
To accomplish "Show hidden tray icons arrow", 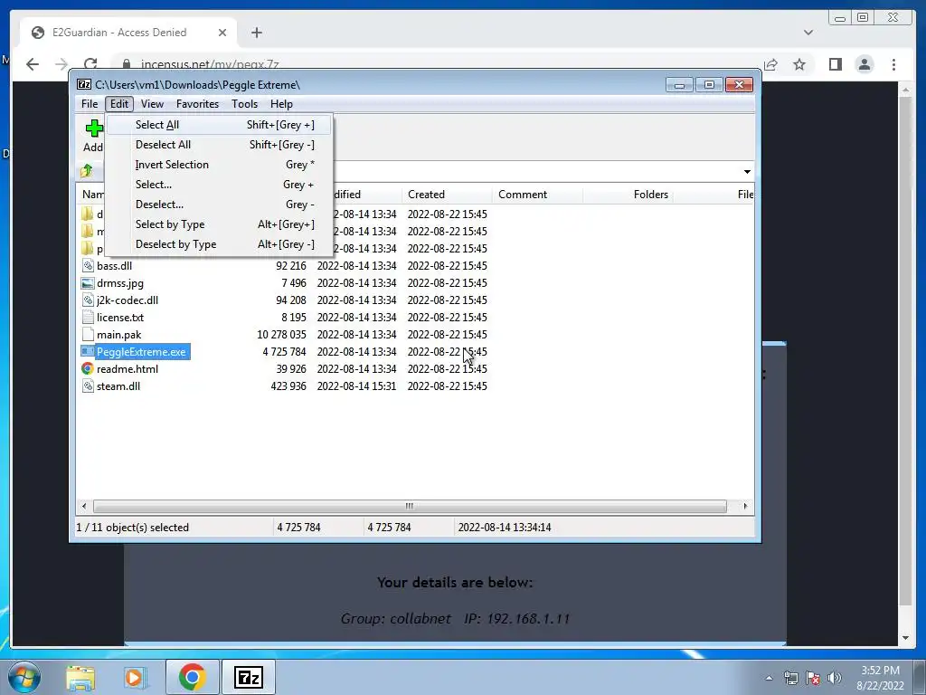I will coord(769,678).
